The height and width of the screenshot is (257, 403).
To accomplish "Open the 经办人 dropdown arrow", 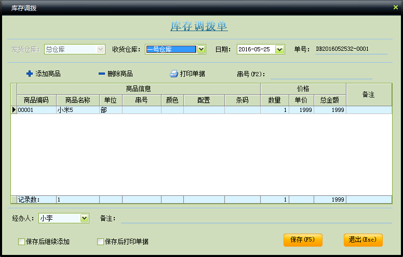I will point(84,218).
